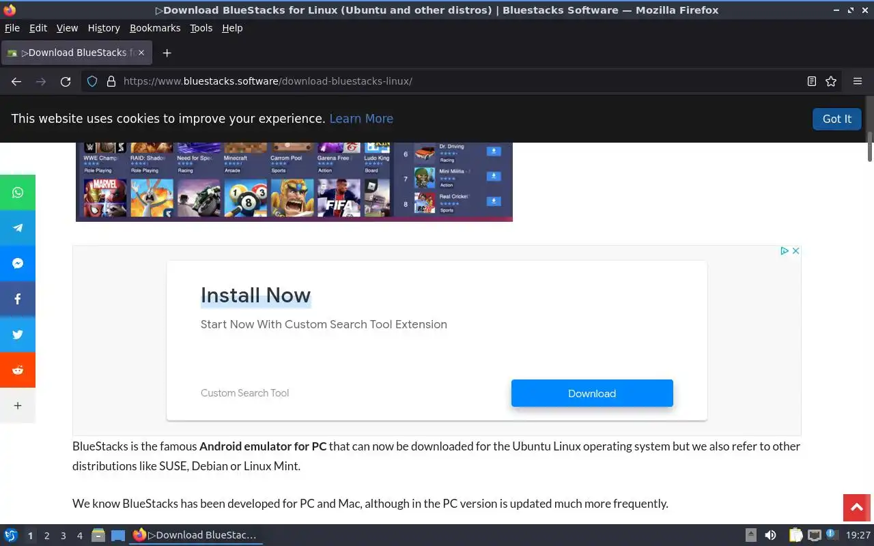Share page via Twitter sidebar icon
874x546 pixels.
coord(18,334)
